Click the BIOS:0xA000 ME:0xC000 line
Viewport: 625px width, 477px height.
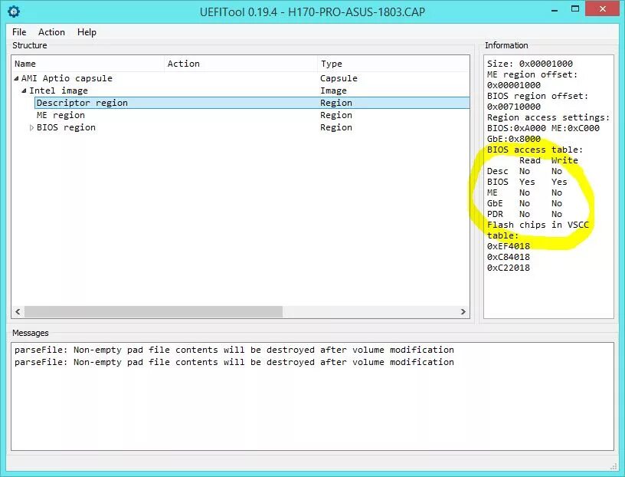point(543,128)
